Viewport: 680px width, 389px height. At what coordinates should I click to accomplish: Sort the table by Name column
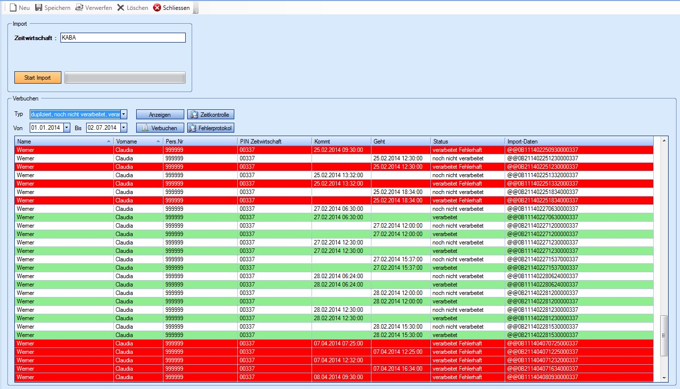point(64,141)
